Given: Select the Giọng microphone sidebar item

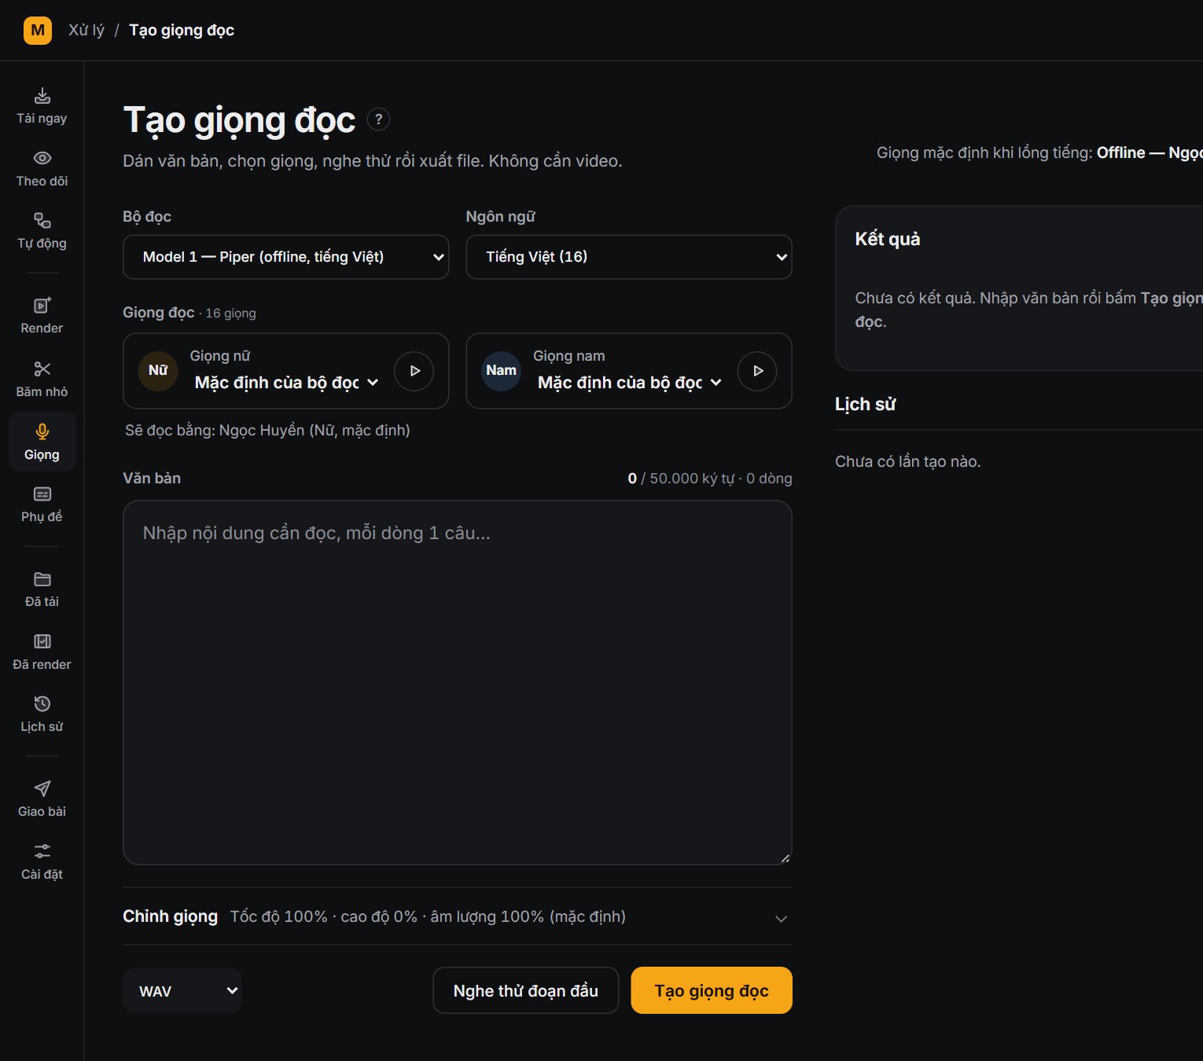Looking at the screenshot, I should (42, 442).
